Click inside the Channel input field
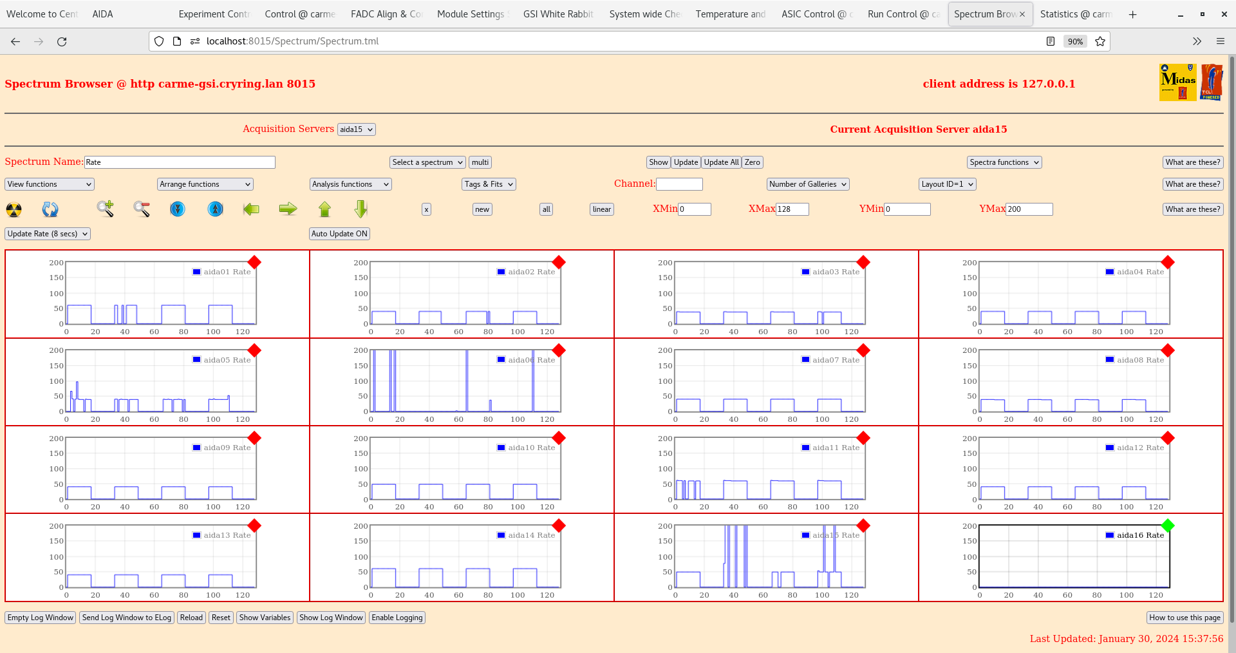Image resolution: width=1236 pixels, height=653 pixels. [x=679, y=184]
